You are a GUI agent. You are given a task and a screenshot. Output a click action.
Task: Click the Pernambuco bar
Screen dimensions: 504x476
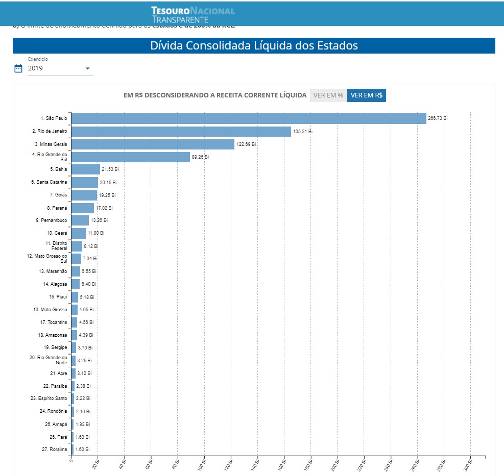click(80, 220)
